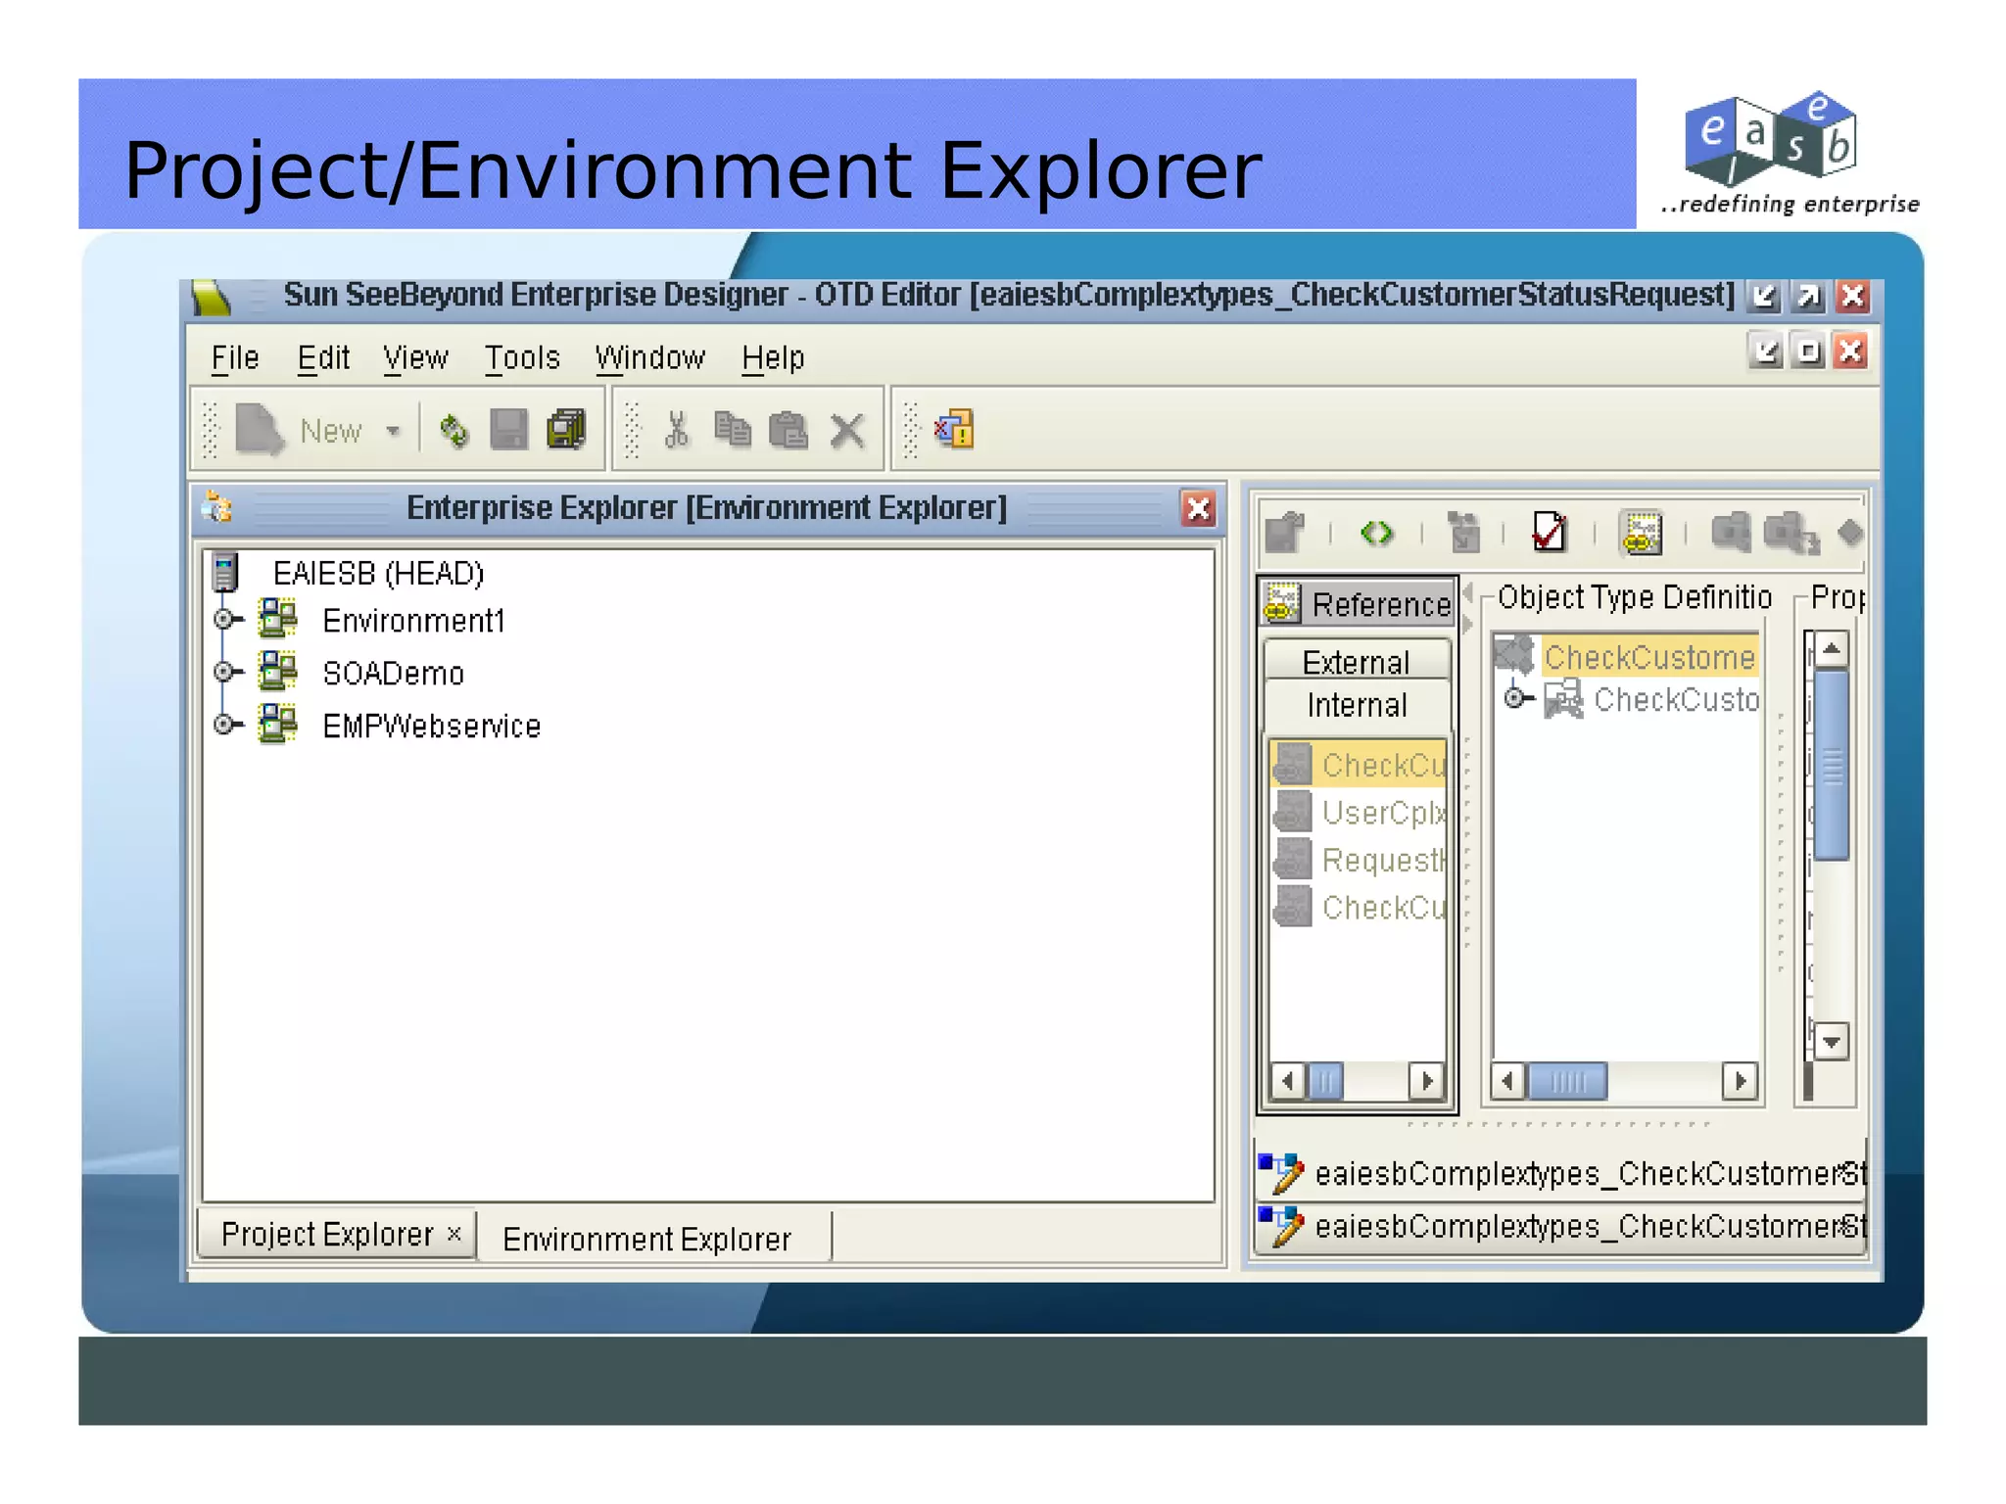Open the Window menu
Screen dimensions: 2006x1504
pos(649,358)
